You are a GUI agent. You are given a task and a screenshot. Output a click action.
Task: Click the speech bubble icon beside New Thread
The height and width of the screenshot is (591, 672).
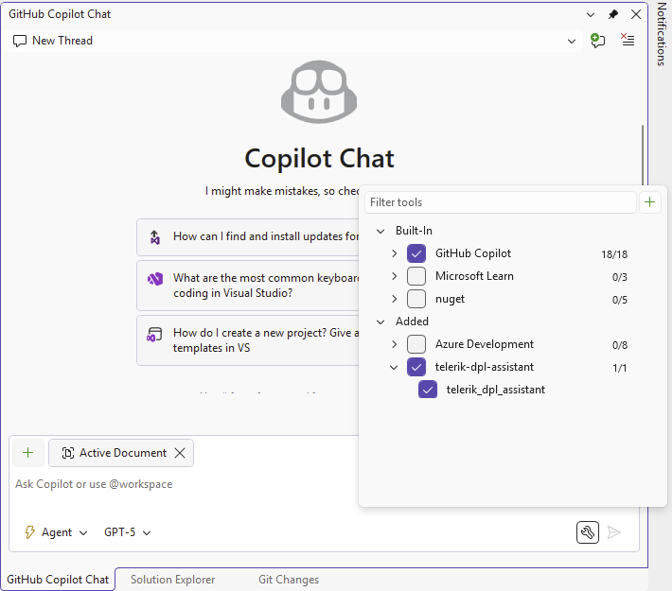(x=20, y=41)
